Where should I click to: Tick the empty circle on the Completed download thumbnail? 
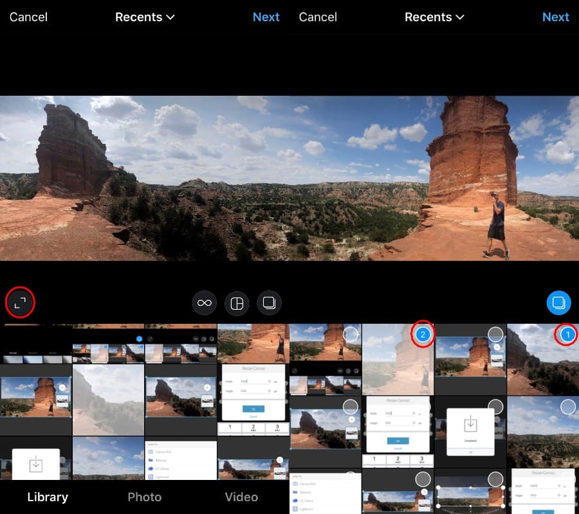coord(495,407)
